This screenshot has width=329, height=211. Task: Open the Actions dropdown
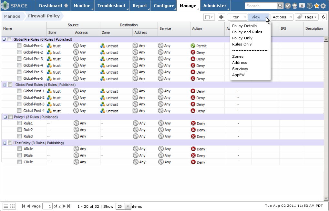click(x=282, y=17)
